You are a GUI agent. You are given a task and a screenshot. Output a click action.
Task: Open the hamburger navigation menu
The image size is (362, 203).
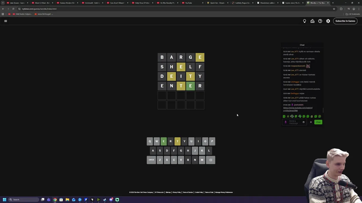(x=5, y=21)
